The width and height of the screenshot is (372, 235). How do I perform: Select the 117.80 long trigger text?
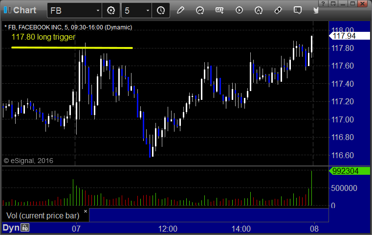44,37
